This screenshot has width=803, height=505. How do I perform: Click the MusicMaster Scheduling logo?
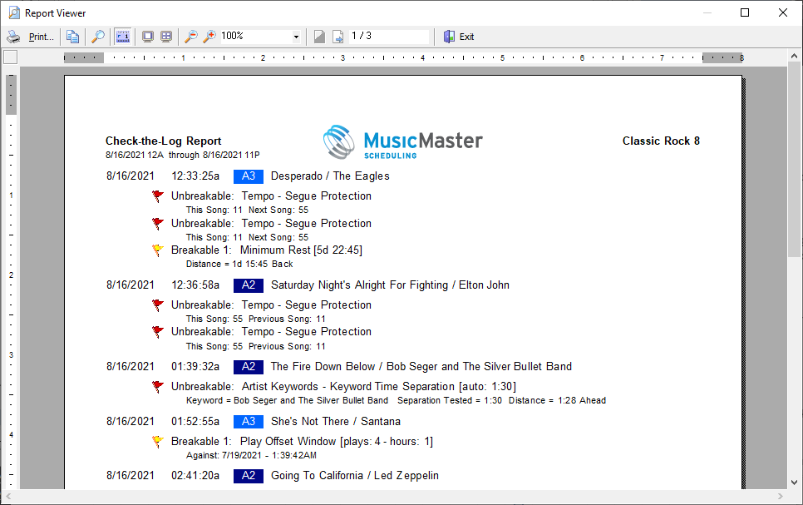(402, 142)
